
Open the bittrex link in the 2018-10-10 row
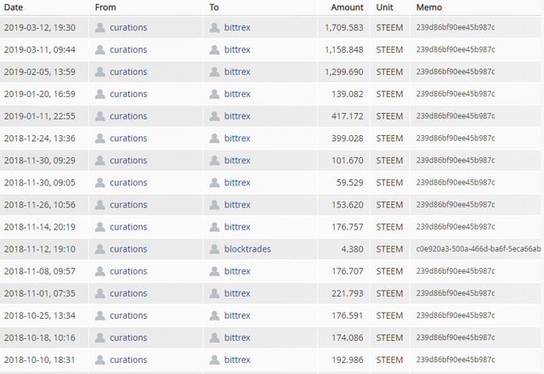pyautogui.click(x=237, y=360)
